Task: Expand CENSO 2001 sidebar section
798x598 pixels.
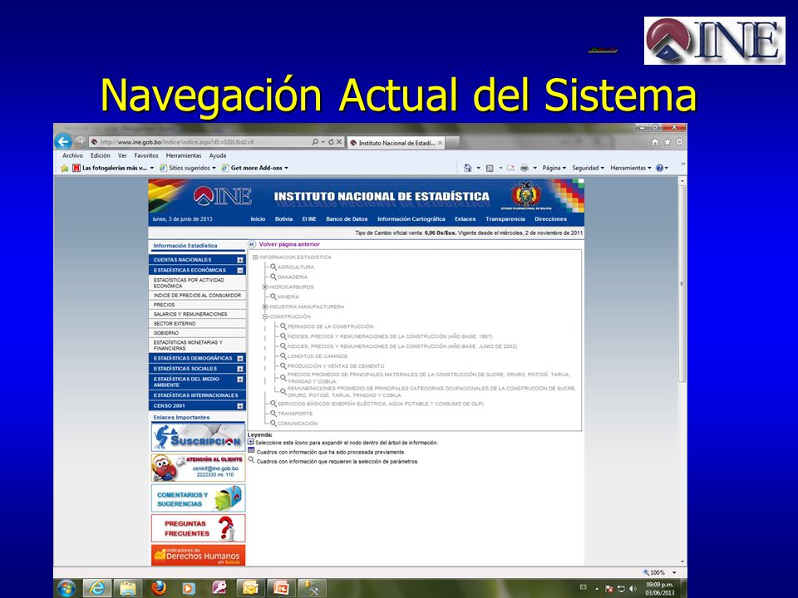Action: [x=240, y=406]
